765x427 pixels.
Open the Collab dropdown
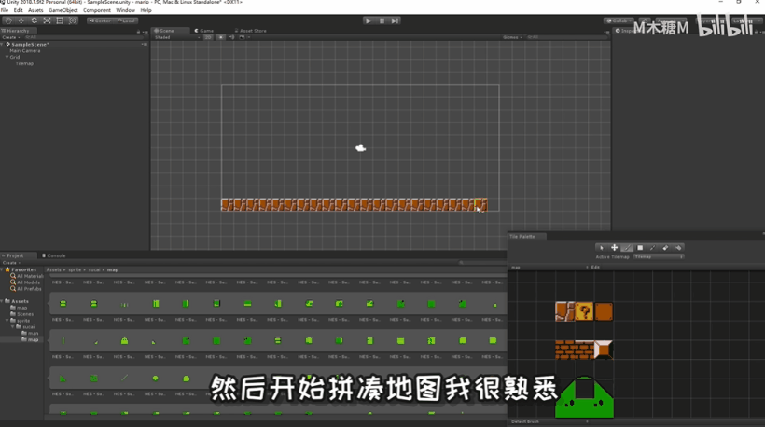(x=619, y=21)
